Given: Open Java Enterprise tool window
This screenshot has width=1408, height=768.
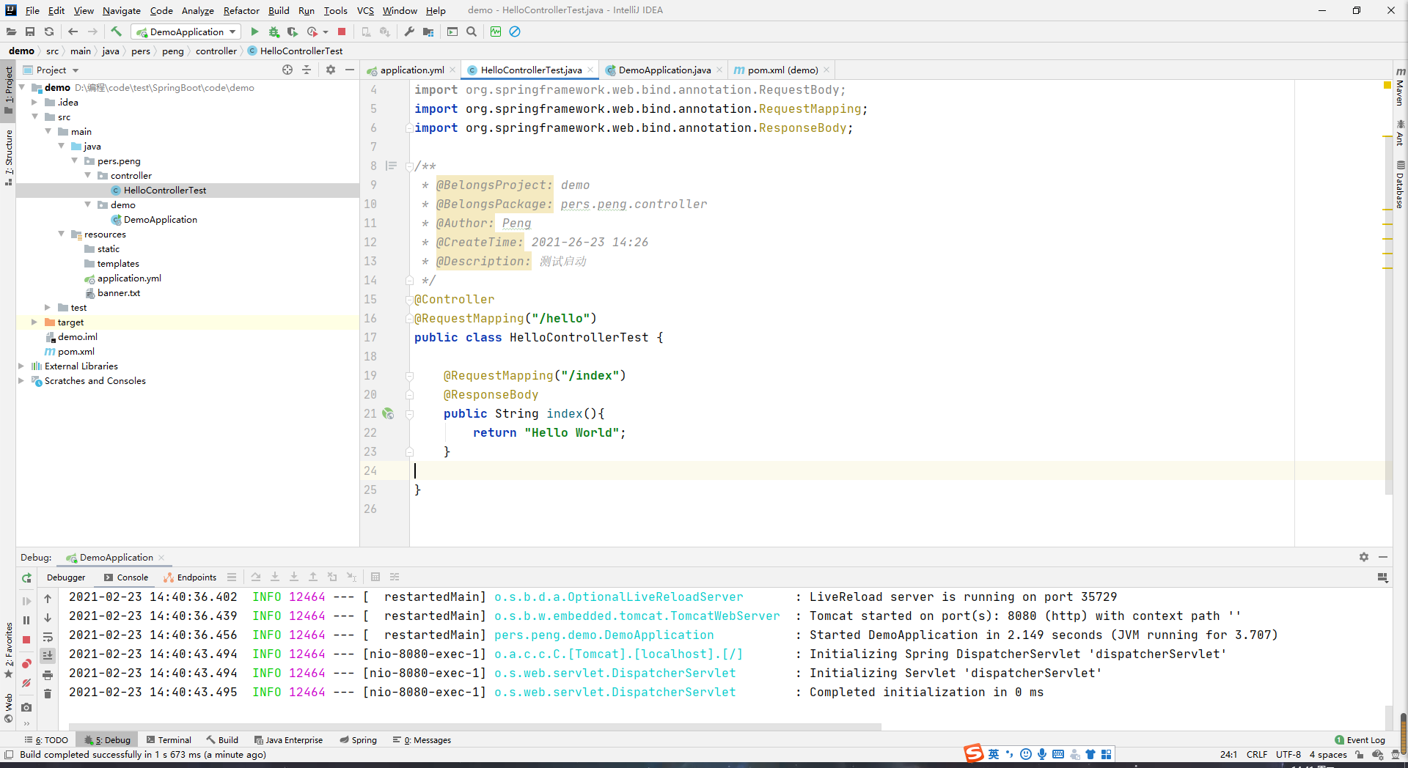Looking at the screenshot, I should point(288,740).
